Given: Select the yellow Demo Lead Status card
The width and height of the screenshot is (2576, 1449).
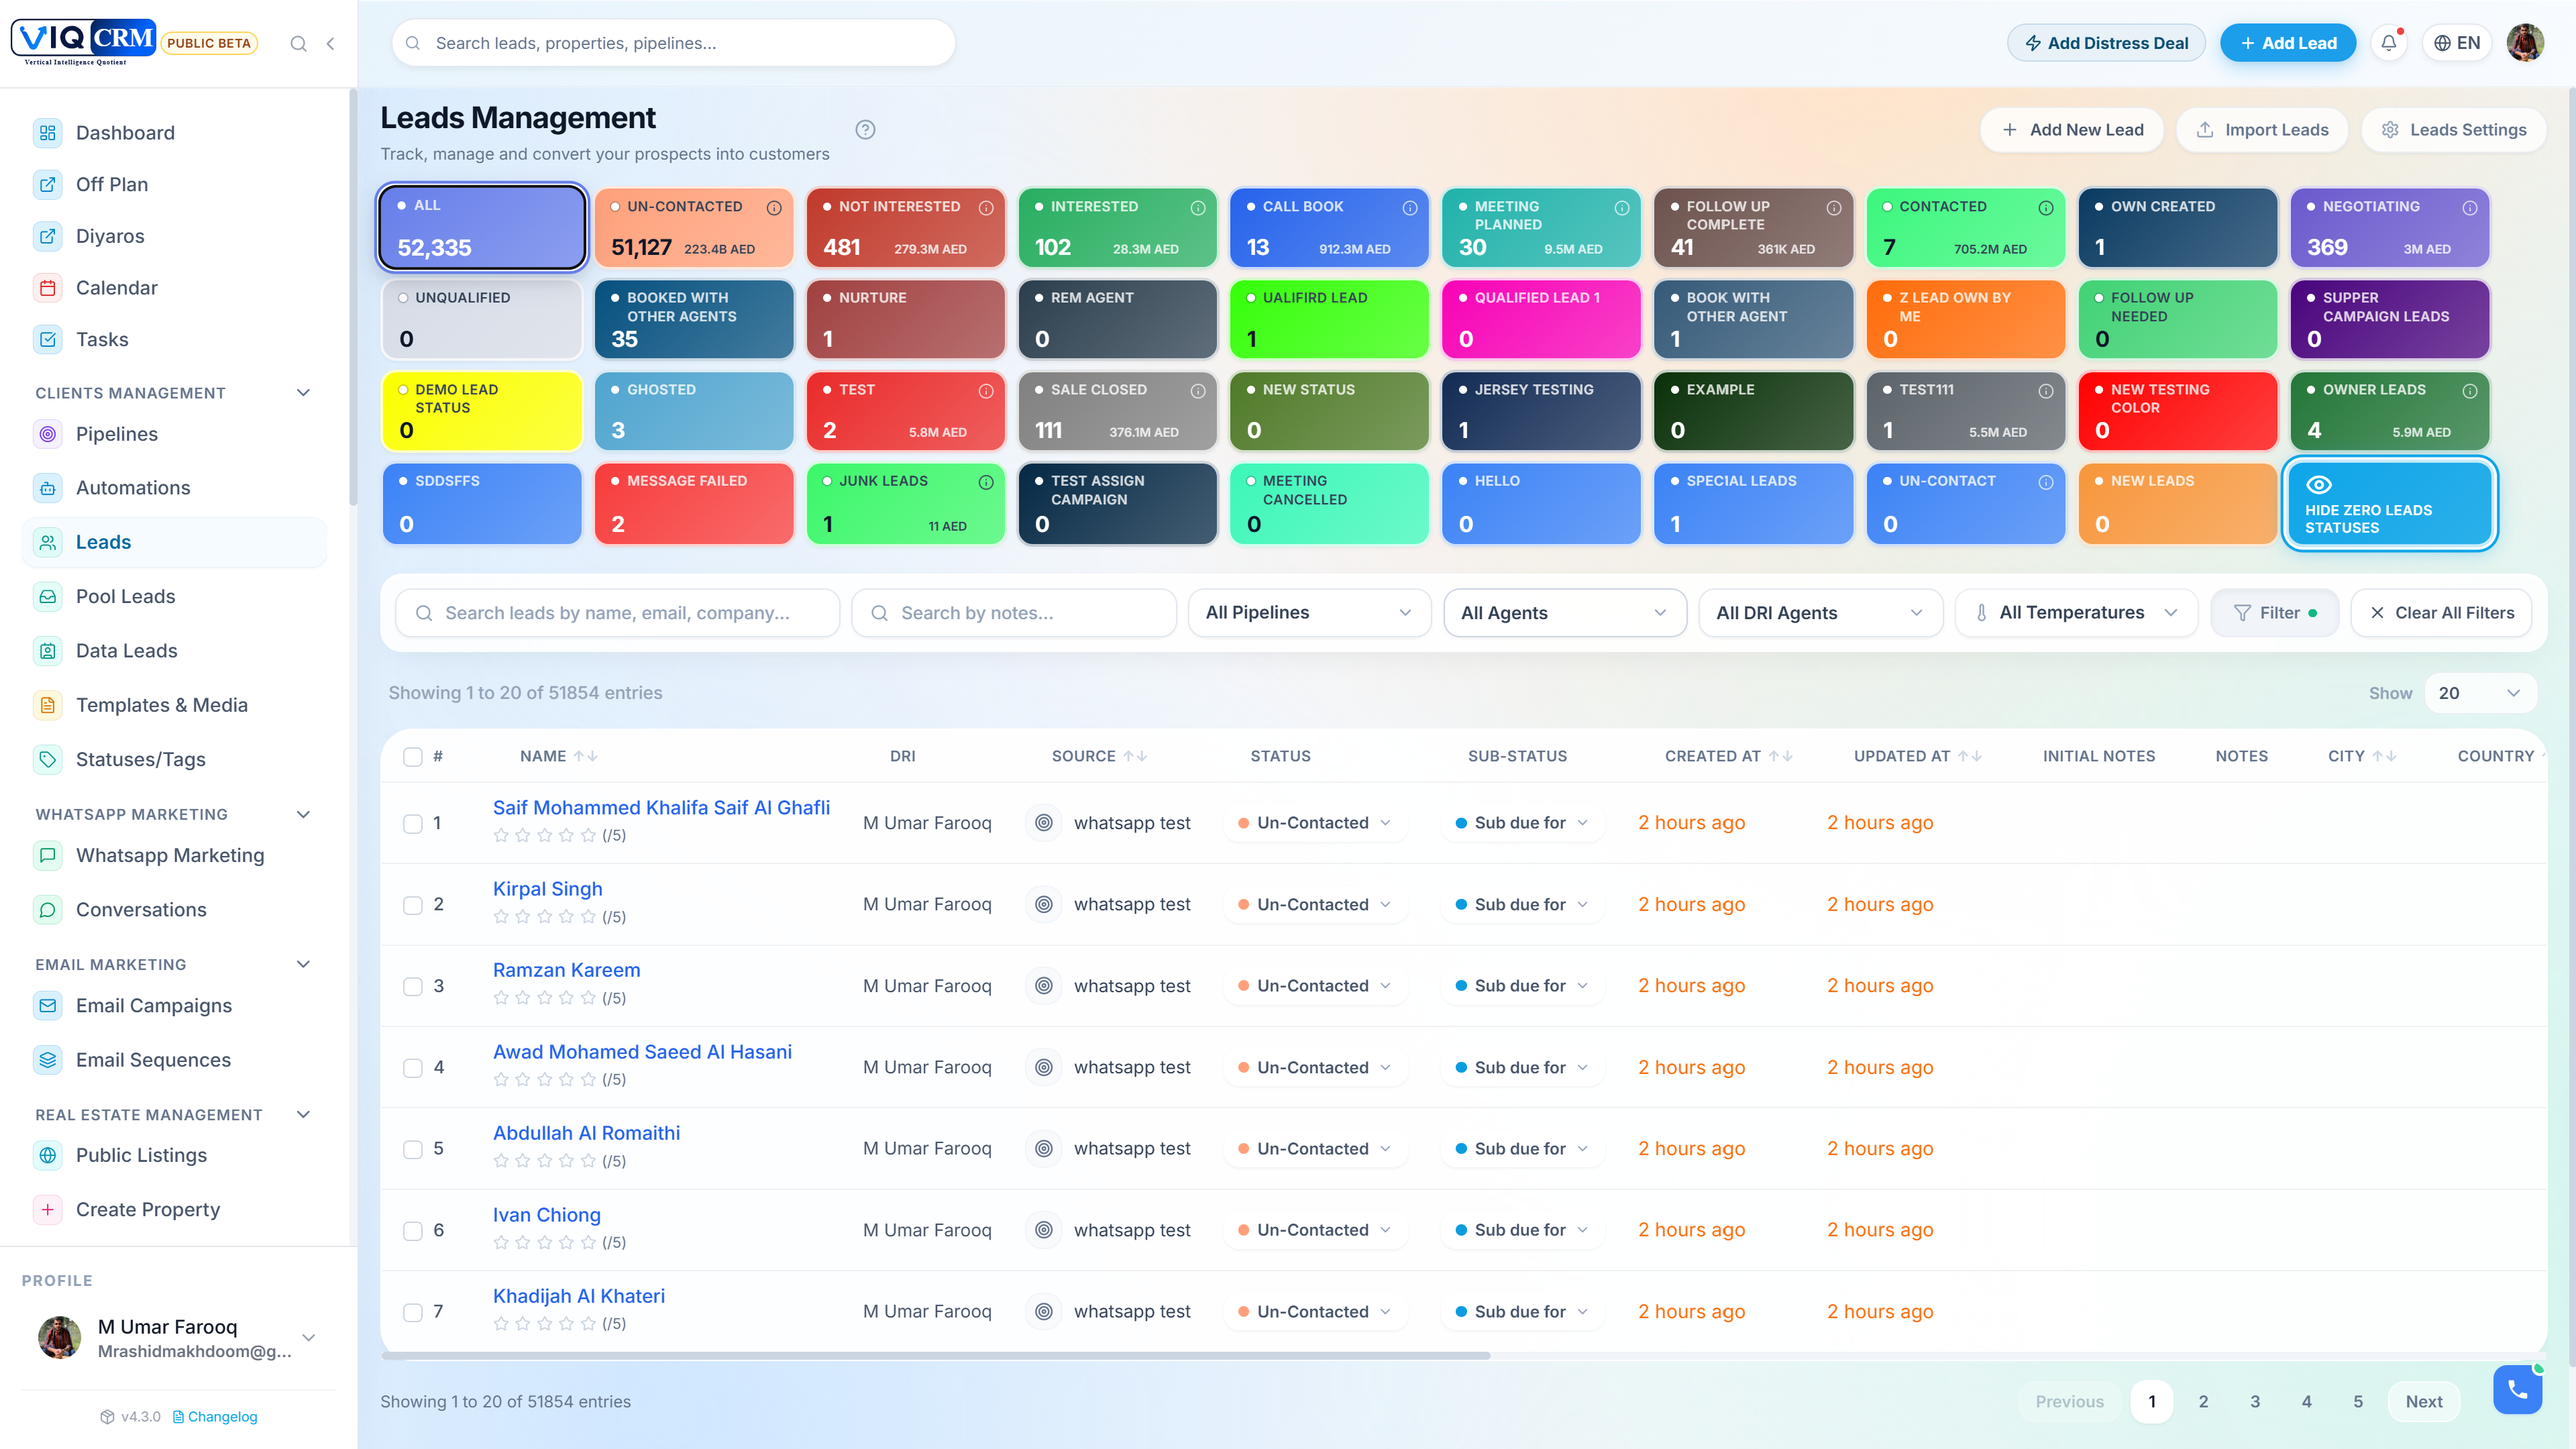Looking at the screenshot, I should click(x=482, y=411).
